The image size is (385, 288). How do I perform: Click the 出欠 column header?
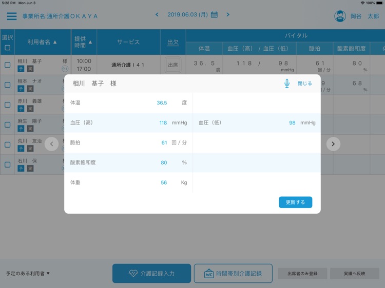pyautogui.click(x=173, y=42)
